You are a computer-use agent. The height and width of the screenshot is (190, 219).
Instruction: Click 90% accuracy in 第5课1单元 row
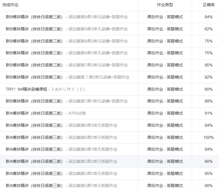209,186
